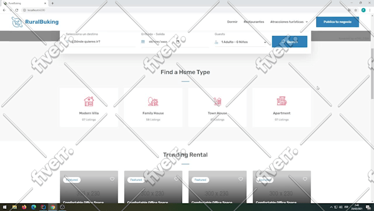Open the Family House listing text
The height and width of the screenshot is (211, 374).
pyautogui.click(x=153, y=113)
